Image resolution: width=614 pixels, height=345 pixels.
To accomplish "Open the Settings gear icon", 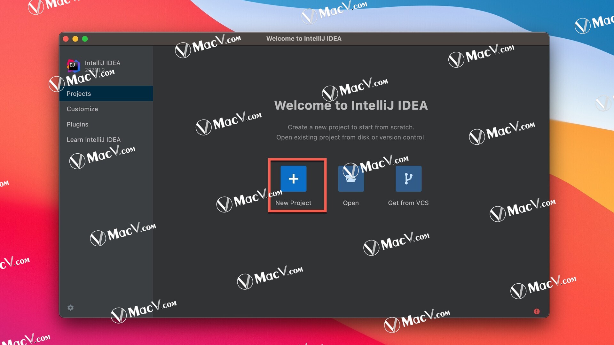I will [72, 308].
